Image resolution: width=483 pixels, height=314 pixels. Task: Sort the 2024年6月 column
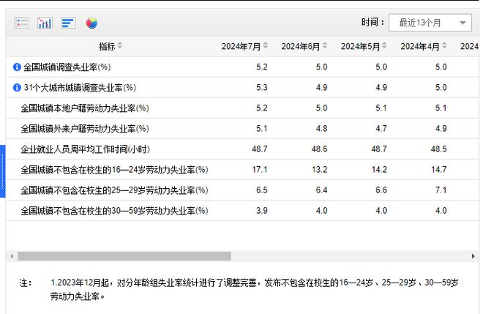coord(325,45)
